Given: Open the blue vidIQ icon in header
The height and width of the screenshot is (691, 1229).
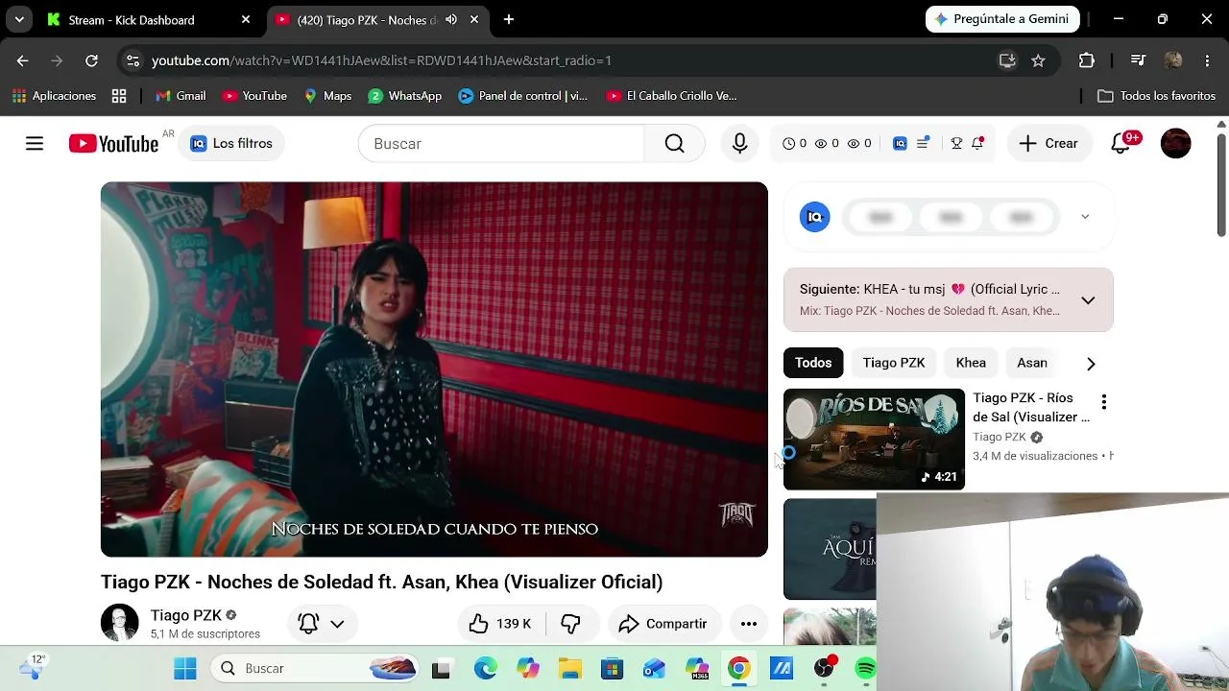Looking at the screenshot, I should coord(900,144).
